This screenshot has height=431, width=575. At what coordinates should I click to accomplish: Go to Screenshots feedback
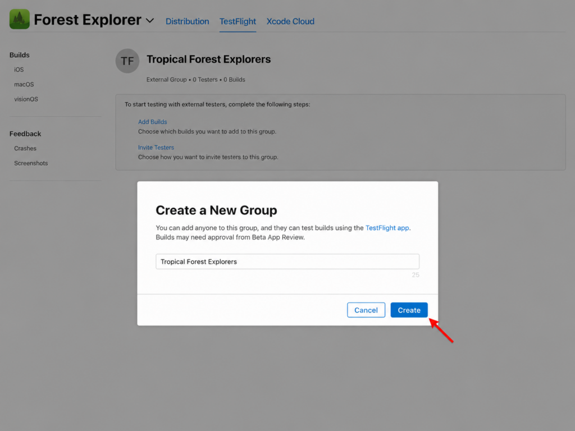(31, 163)
